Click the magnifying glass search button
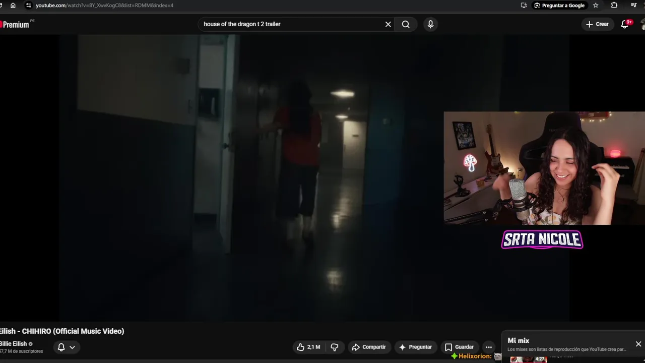The width and height of the screenshot is (645, 363). pyautogui.click(x=406, y=24)
